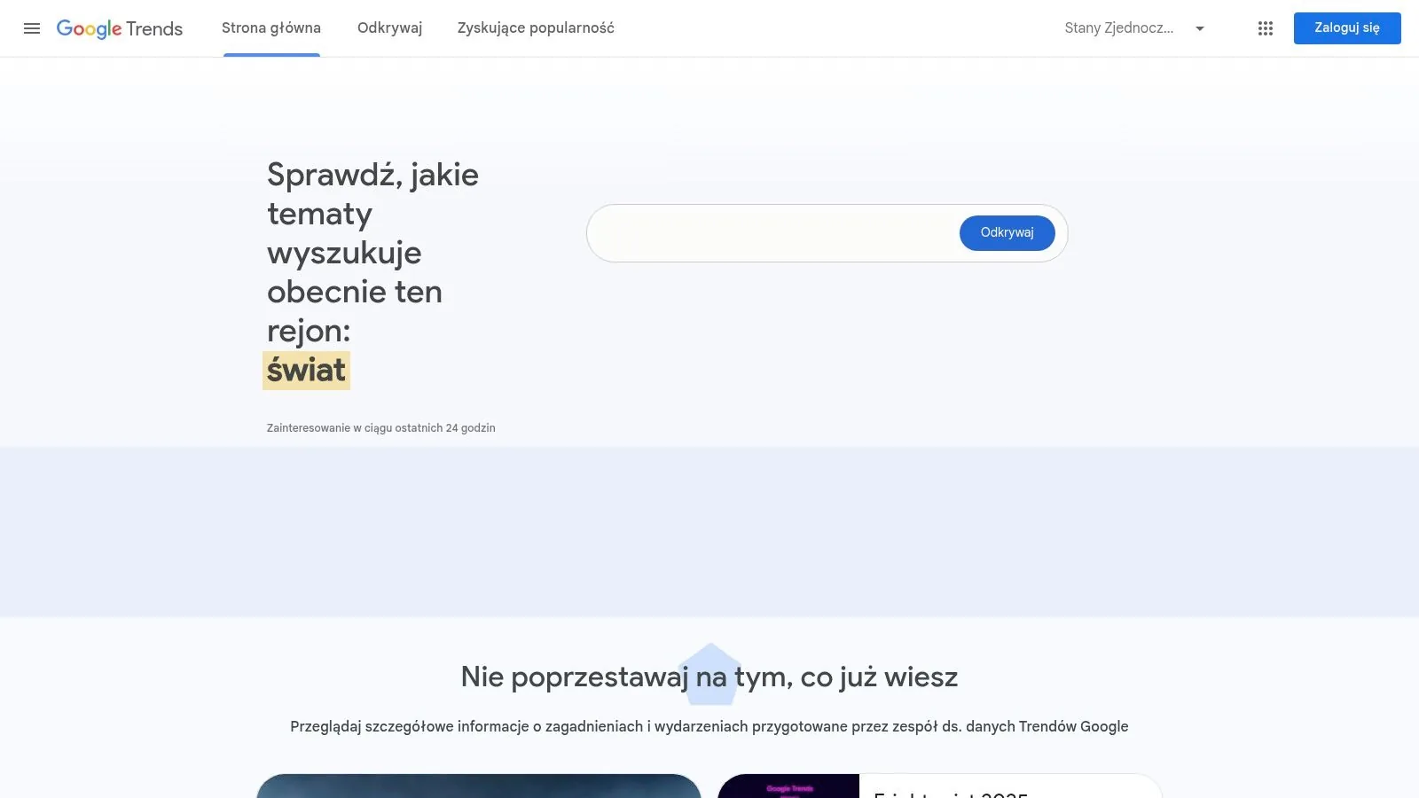Select the Stany Zjednocz... country selector
This screenshot has width=1419, height=798.
[1135, 28]
